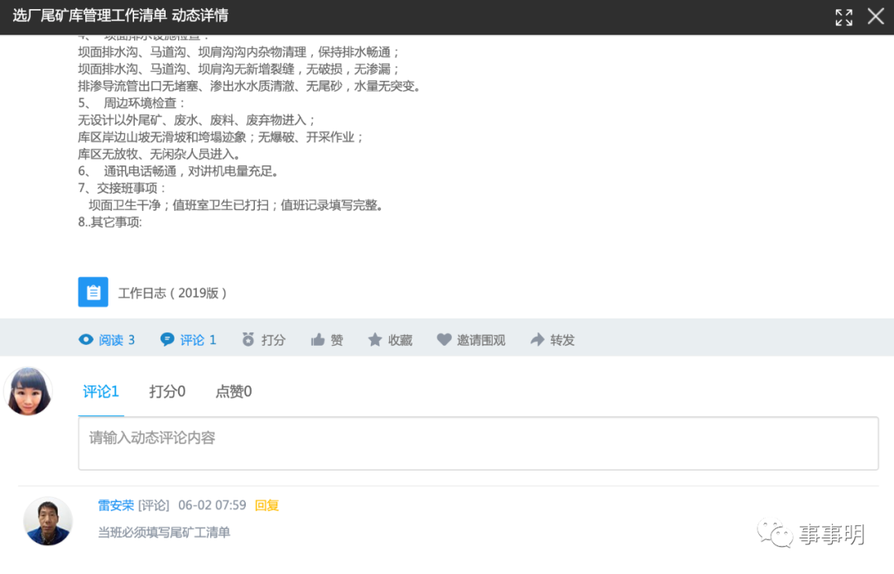
Task: Click the 评论 1 speech bubble
Action: (x=168, y=339)
